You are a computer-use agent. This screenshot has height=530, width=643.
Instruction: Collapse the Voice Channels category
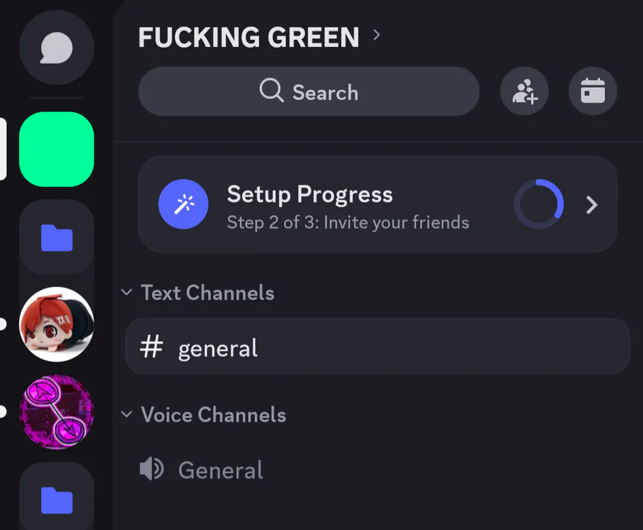pyautogui.click(x=204, y=414)
